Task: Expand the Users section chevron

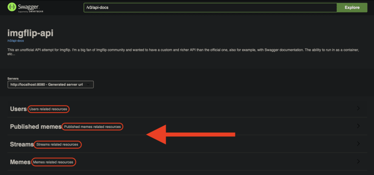Action: click(x=358, y=108)
